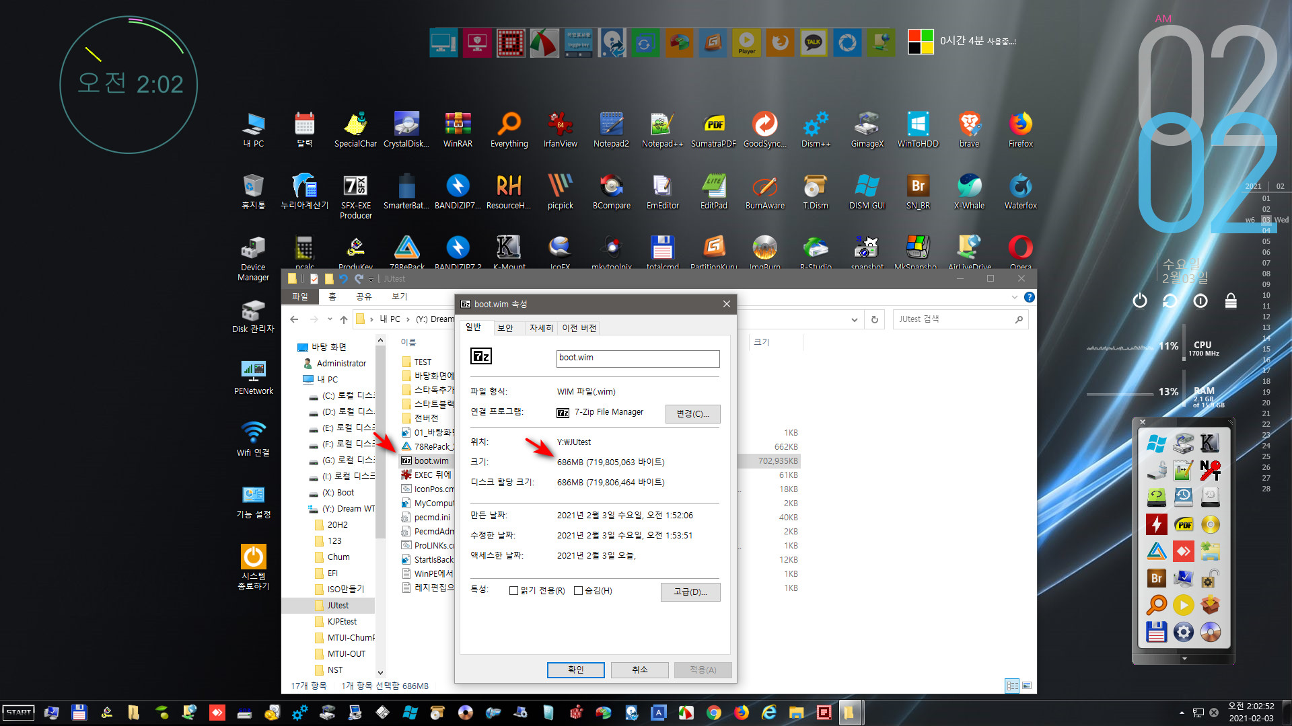Click the Wifi 연결 desktop icon
The width and height of the screenshot is (1292, 726).
pos(253,439)
